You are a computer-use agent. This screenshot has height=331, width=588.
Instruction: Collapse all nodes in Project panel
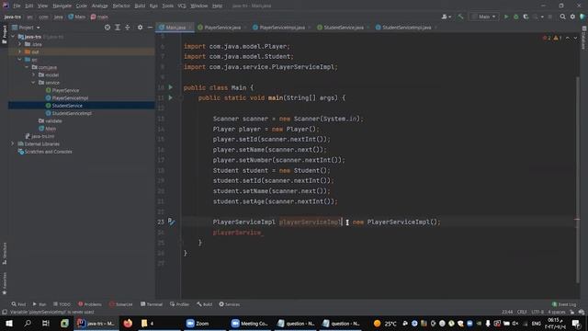point(128,28)
